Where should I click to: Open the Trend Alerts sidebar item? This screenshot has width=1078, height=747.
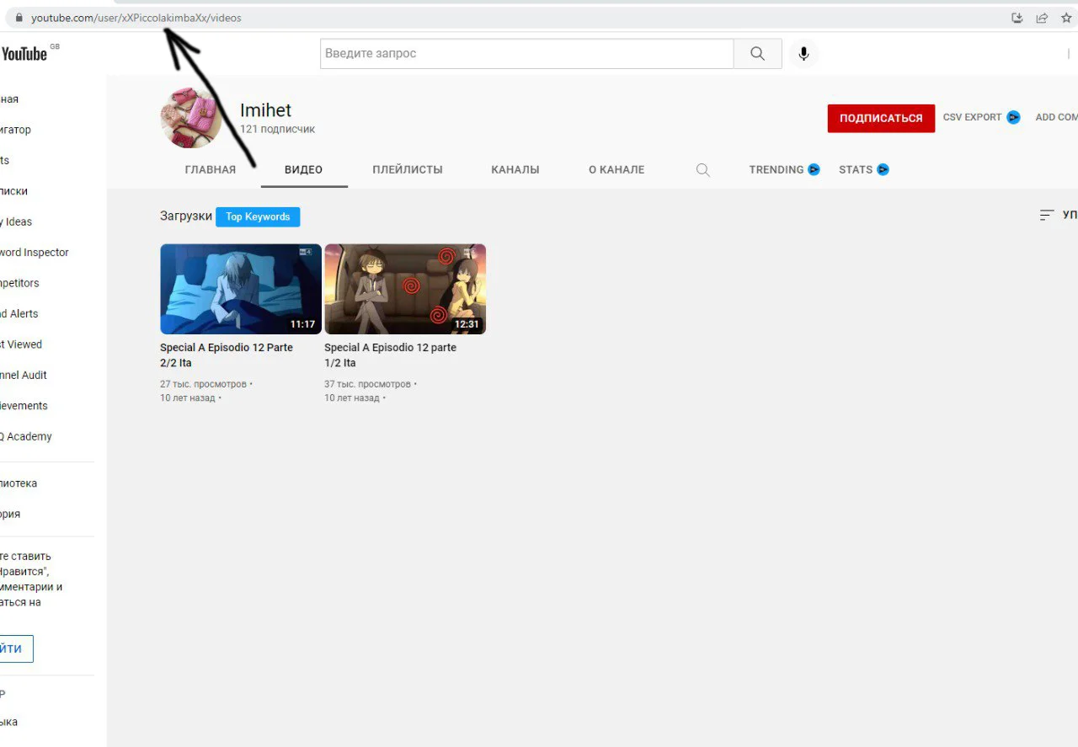pyautogui.click(x=19, y=314)
